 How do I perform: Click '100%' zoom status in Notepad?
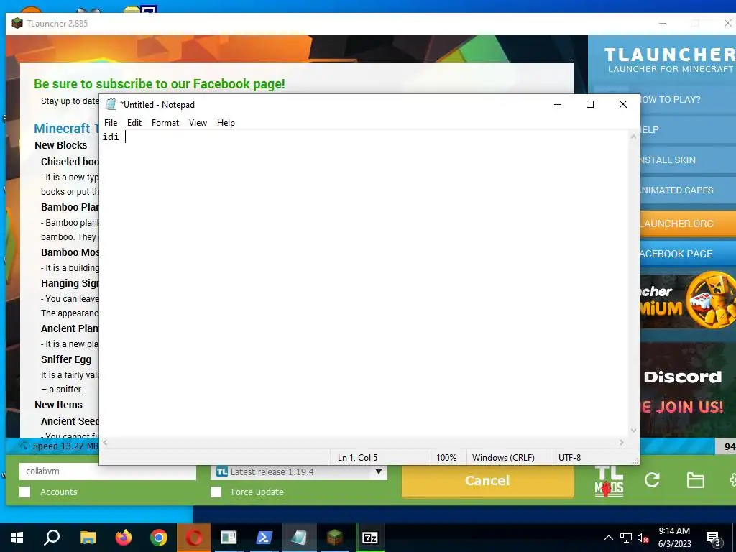446,458
